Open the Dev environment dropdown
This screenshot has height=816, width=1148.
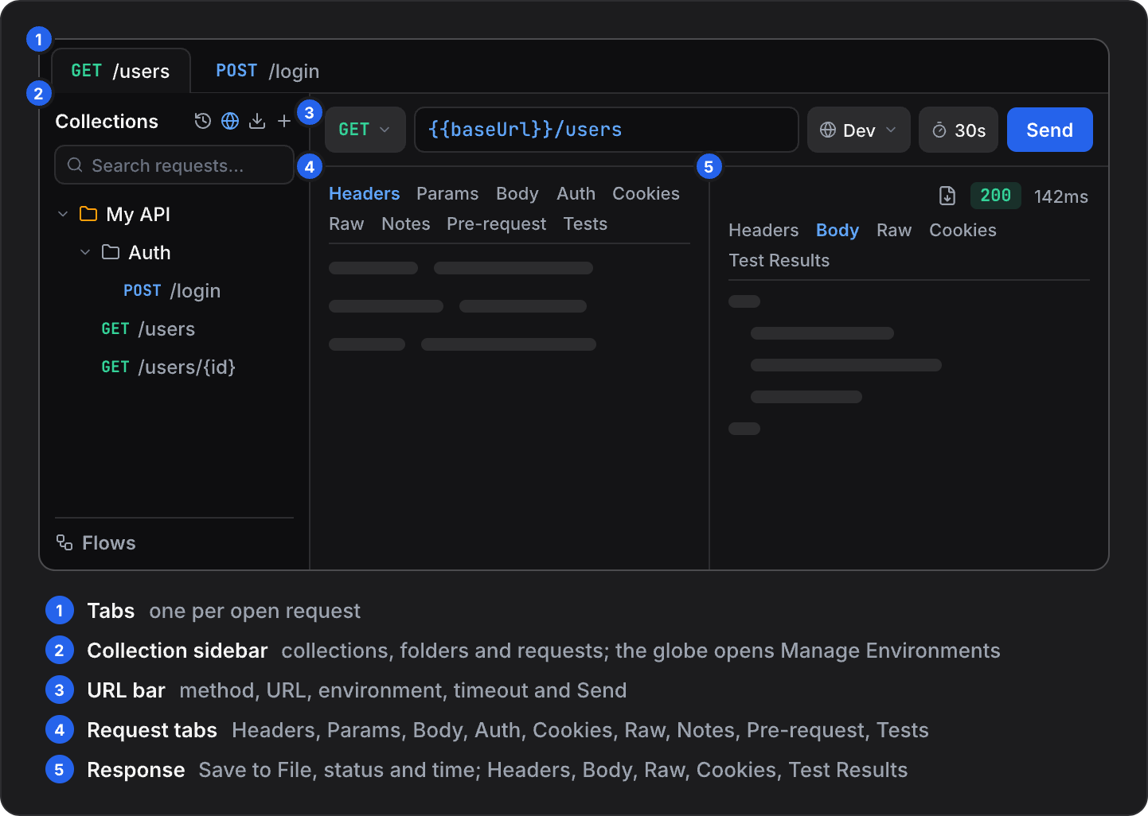pyautogui.click(x=859, y=130)
